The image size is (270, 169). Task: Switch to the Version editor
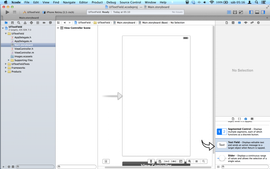[241, 12]
